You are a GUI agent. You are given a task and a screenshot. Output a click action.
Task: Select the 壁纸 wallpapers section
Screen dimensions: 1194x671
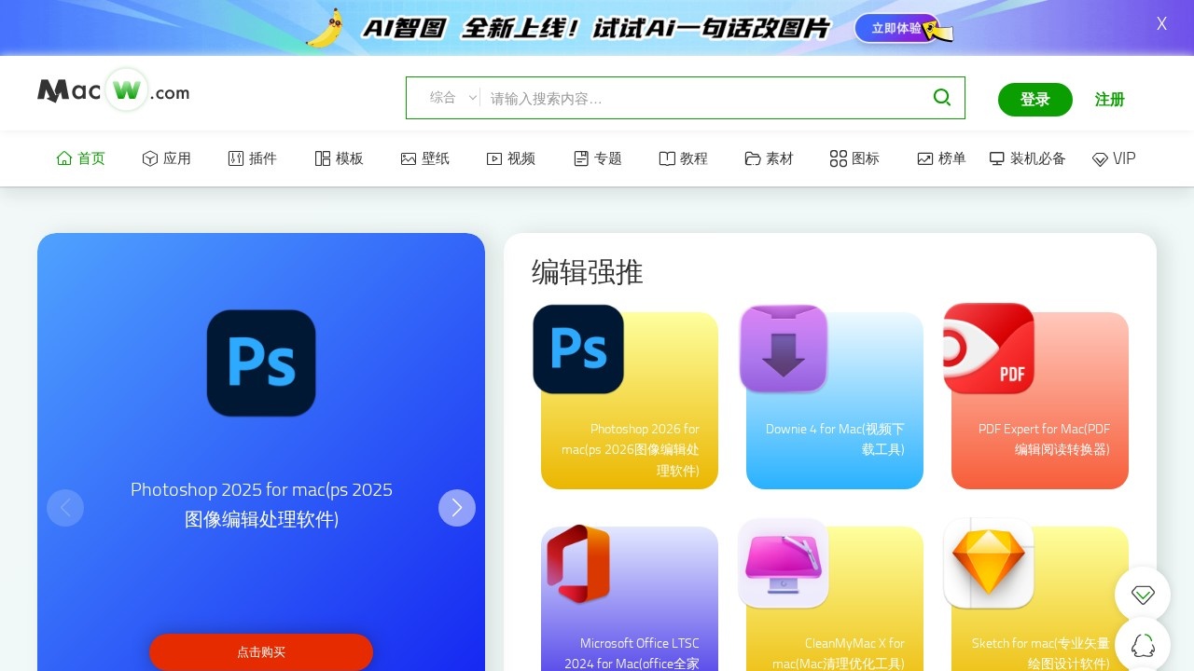[407, 158]
